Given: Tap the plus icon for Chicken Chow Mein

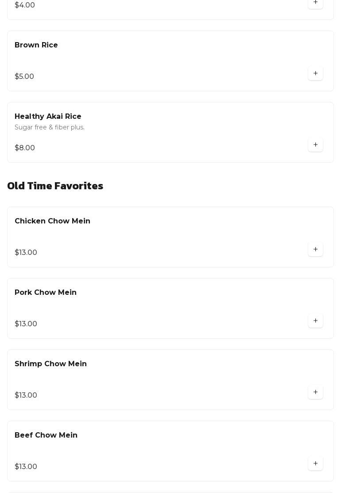Looking at the screenshot, I should tap(316, 249).
